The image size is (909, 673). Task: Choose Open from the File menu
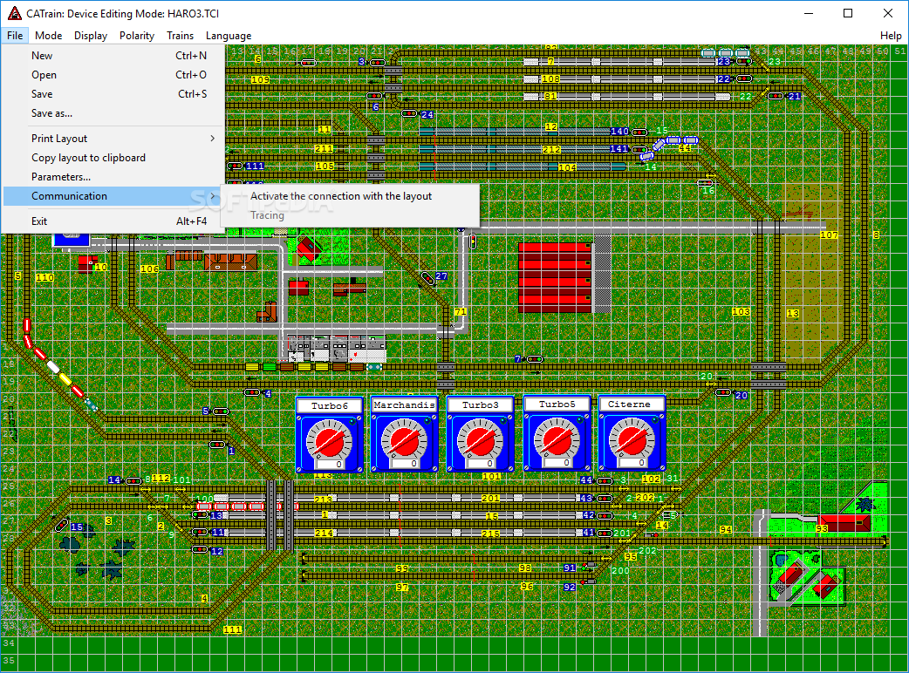pos(113,75)
